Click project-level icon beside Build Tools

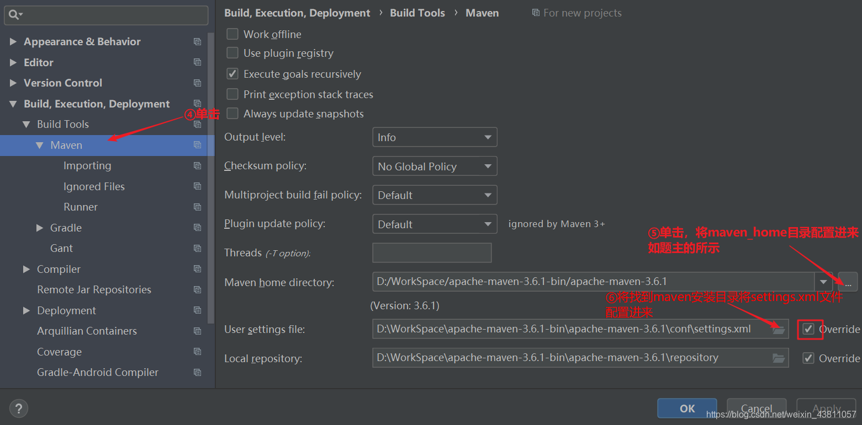(x=197, y=124)
